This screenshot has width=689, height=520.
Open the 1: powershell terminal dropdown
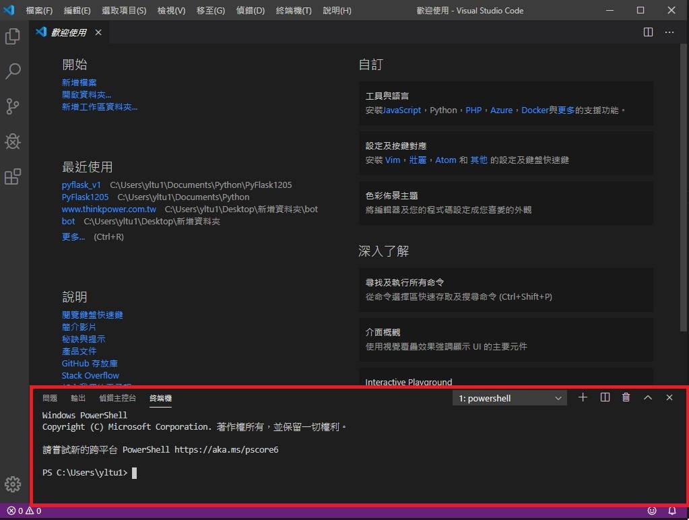tap(510, 398)
